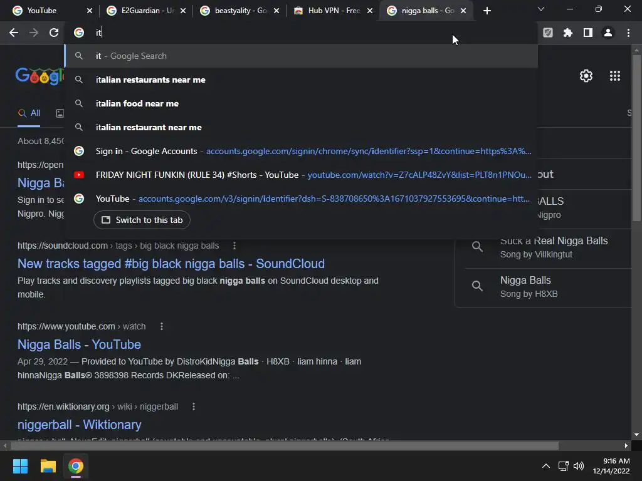Choose 'italian restaurants near me' suggestion
Viewport: 642px width, 481px height.
point(301,80)
